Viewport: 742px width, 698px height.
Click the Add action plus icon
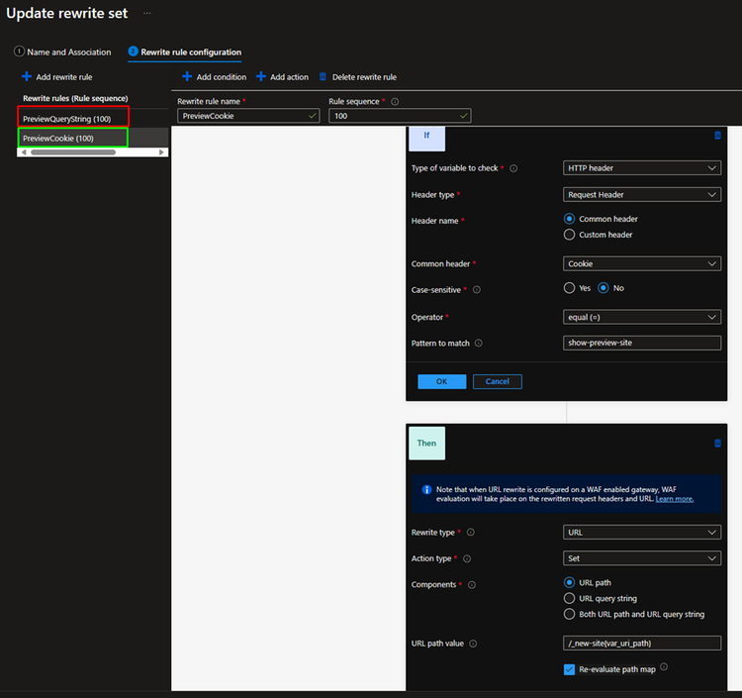(x=261, y=76)
